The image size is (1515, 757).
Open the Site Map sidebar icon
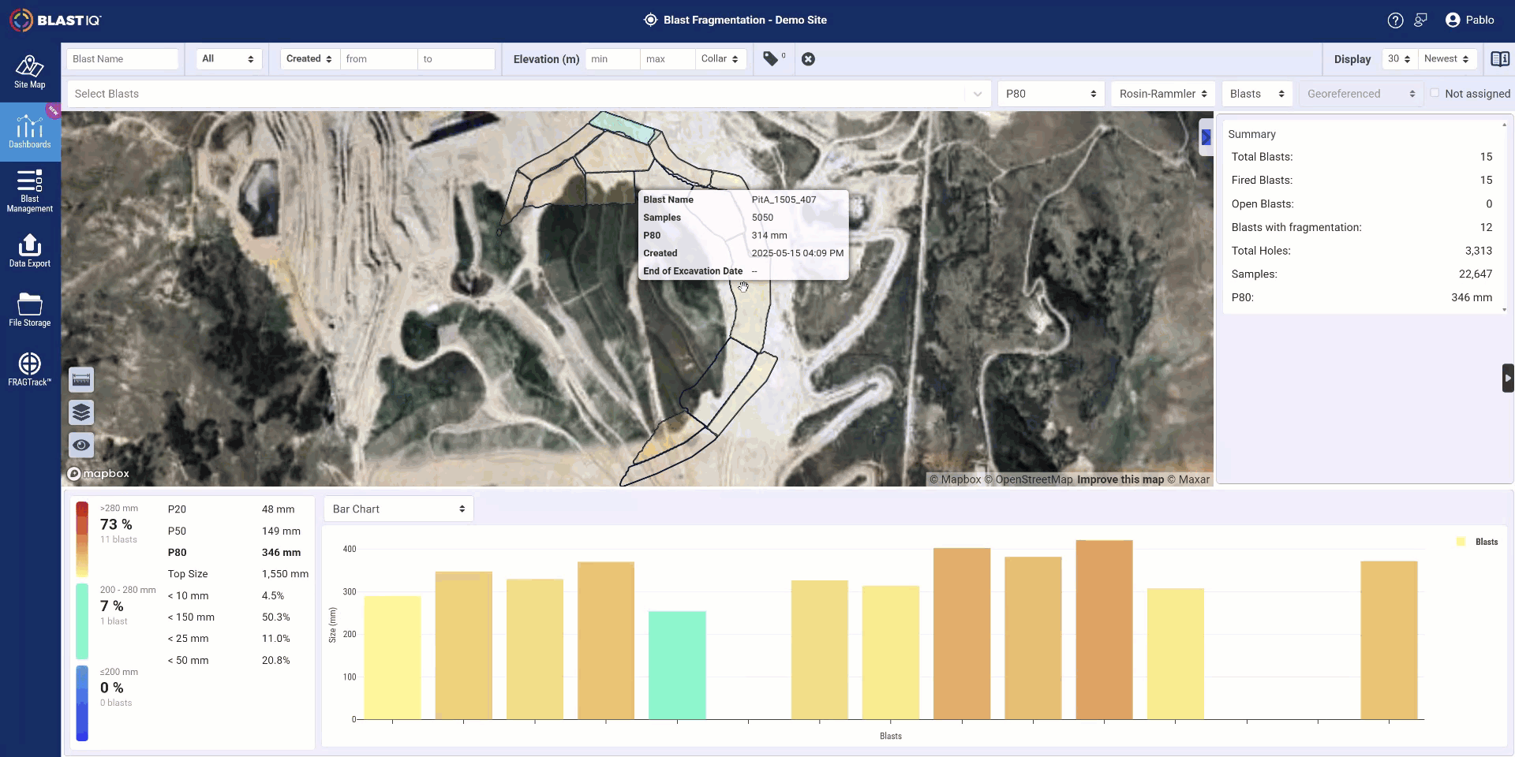[30, 72]
